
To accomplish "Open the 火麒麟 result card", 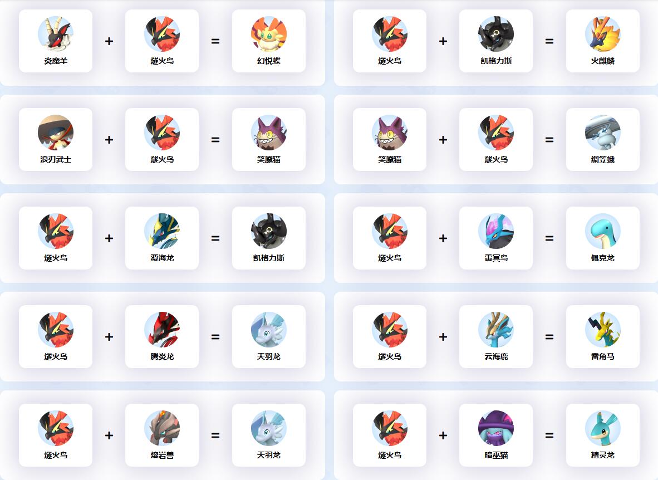I will click(x=602, y=41).
